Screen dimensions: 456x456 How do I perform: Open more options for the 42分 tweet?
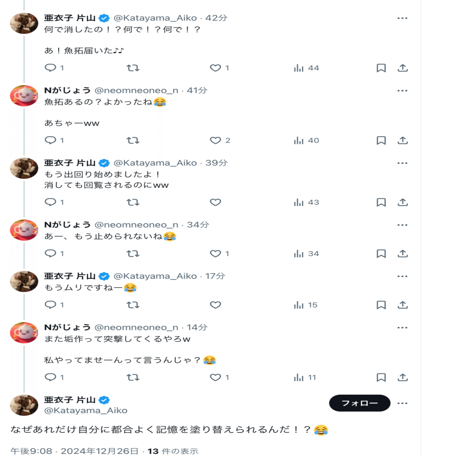click(x=402, y=18)
